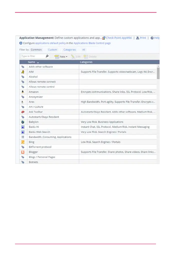
Task: Click the question mark Help icon
Action: (152, 38)
